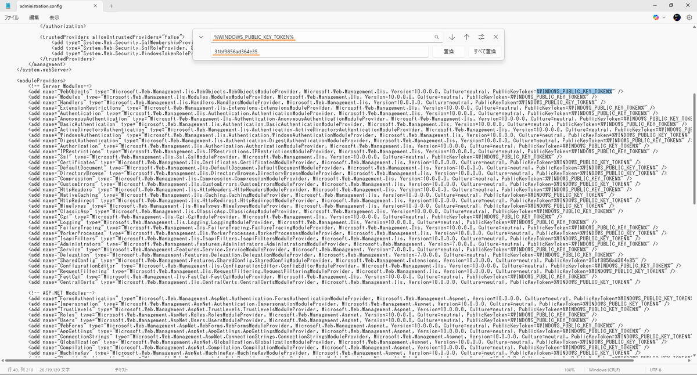Screen dimensions: 697x375
Task: Click the ASP.NET Modules comment line
Action: click(61, 292)
